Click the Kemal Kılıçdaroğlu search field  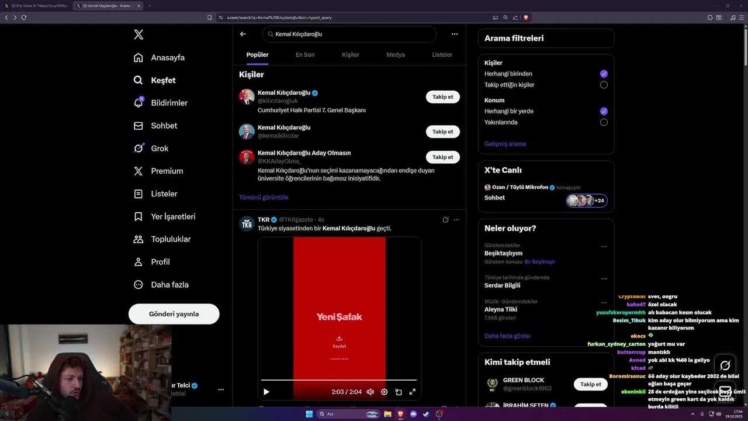349,34
